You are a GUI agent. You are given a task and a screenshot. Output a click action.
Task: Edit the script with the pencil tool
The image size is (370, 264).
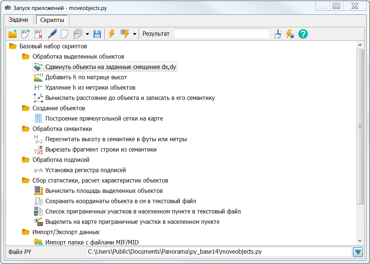pyautogui.click(x=52, y=34)
